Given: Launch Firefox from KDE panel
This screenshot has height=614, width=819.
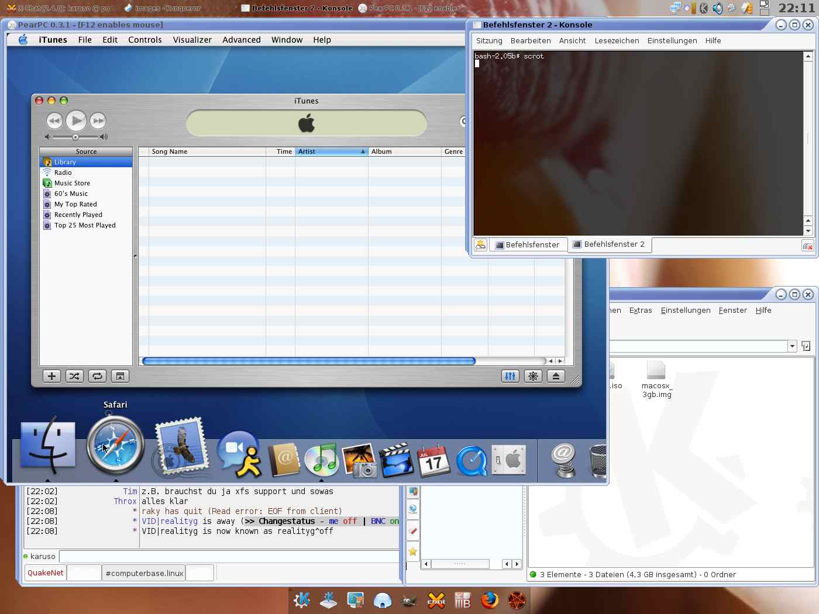Looking at the screenshot, I should 490,600.
